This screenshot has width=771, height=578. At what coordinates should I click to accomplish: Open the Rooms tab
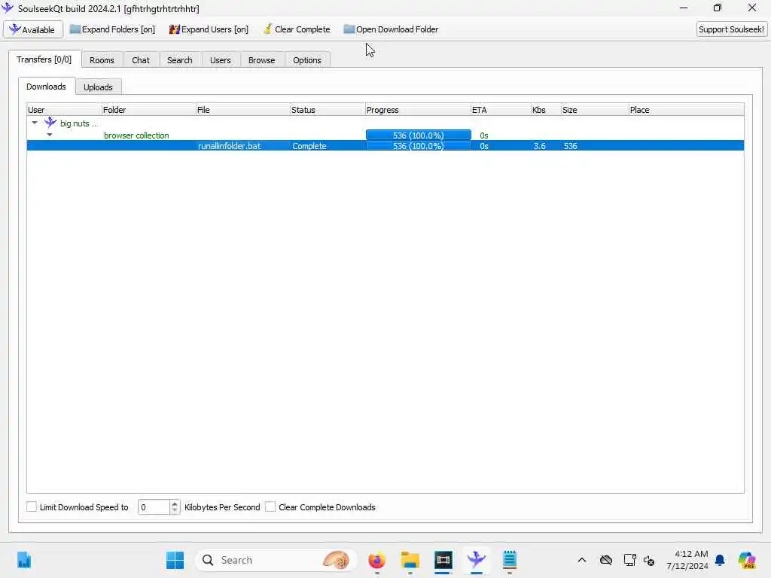102,60
